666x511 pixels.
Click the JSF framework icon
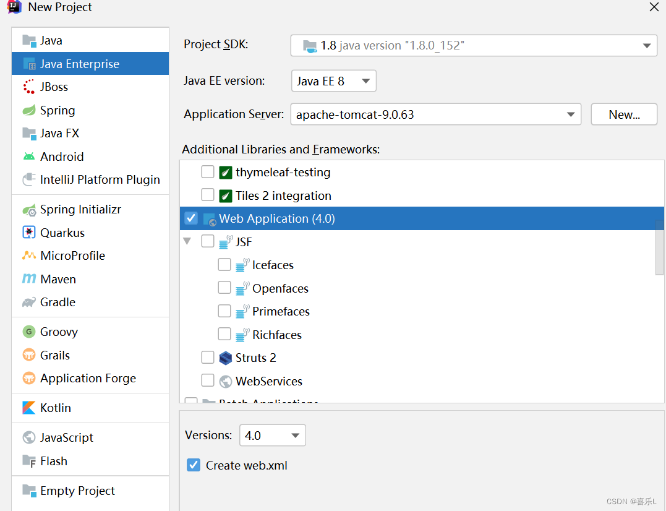point(226,242)
